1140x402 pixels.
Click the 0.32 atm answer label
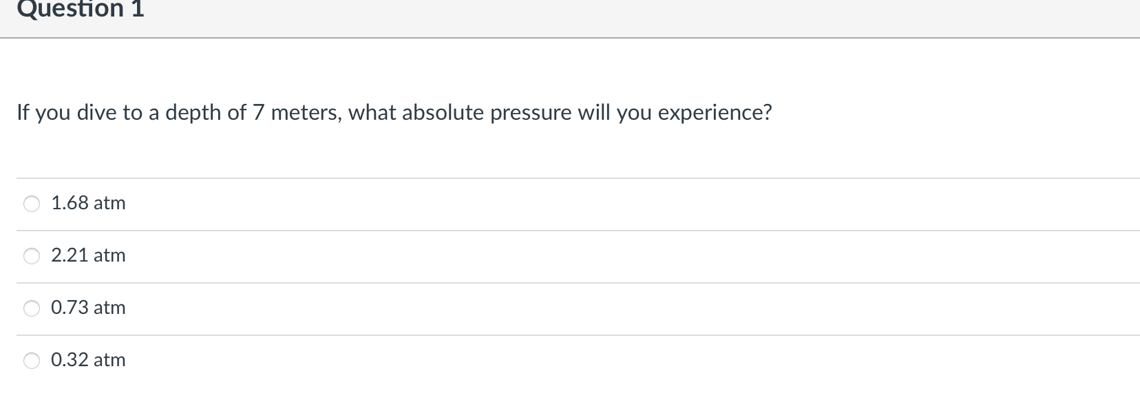(88, 359)
